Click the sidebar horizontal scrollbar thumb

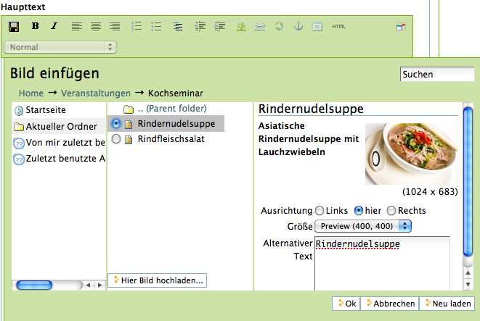point(34,285)
